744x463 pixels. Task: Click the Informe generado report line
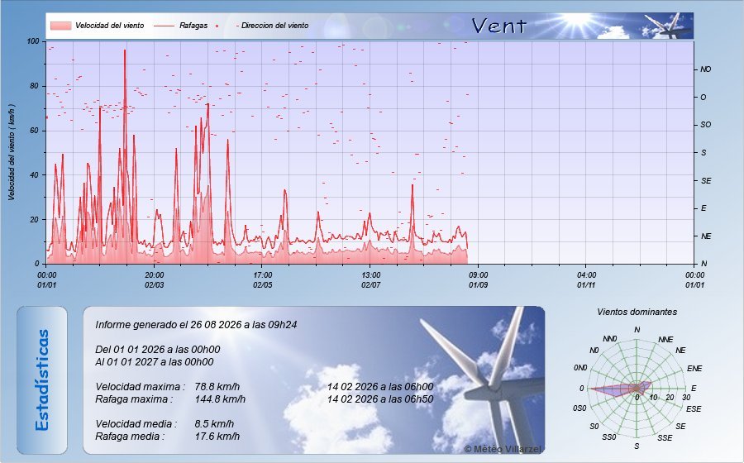pyautogui.click(x=196, y=325)
